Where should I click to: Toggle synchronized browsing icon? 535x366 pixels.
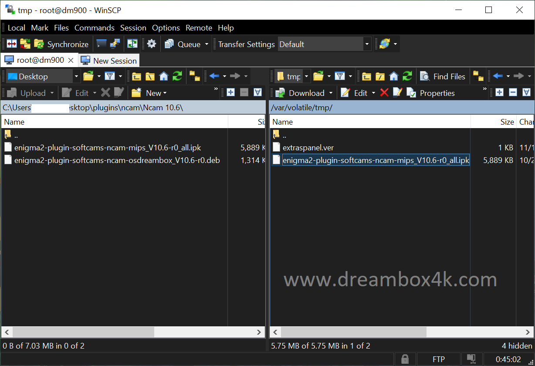[132, 44]
